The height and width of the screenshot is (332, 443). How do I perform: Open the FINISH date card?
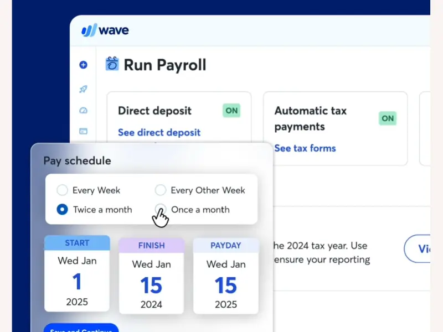coord(151,276)
